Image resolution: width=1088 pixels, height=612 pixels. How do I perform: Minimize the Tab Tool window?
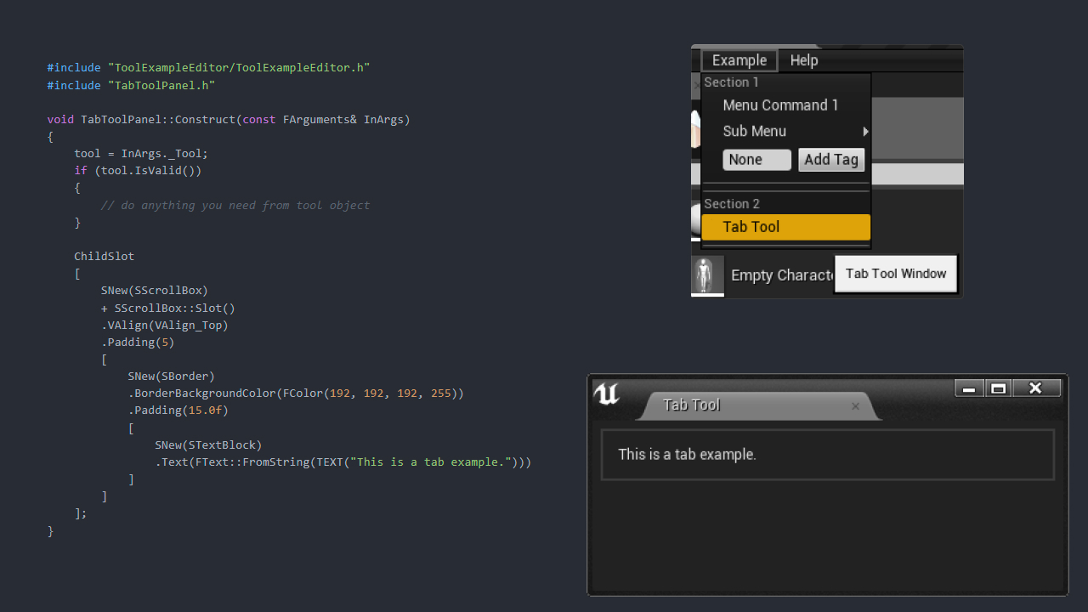[969, 388]
